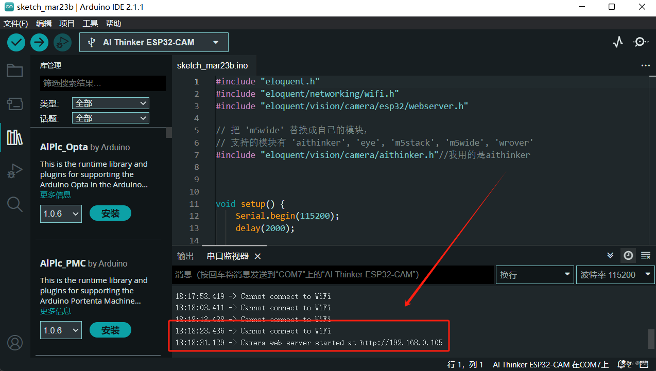Click the #include "eloquent.h" code line
The height and width of the screenshot is (371, 656).
268,82
